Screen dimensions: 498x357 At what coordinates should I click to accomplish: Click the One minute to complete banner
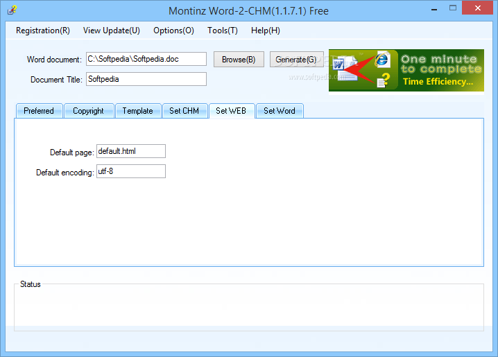coord(406,71)
